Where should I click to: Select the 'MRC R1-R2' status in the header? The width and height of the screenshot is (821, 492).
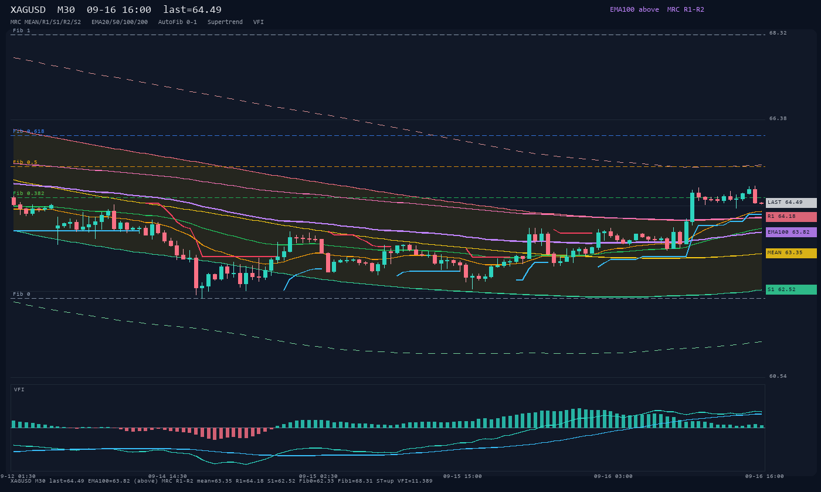click(686, 9)
